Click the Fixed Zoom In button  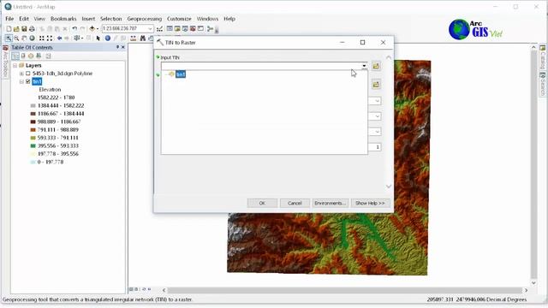click(42, 38)
